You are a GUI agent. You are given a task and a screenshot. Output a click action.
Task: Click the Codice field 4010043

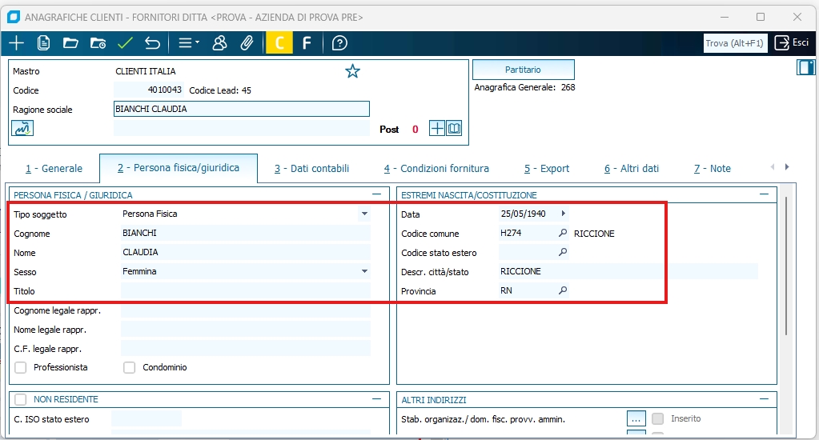(148, 90)
